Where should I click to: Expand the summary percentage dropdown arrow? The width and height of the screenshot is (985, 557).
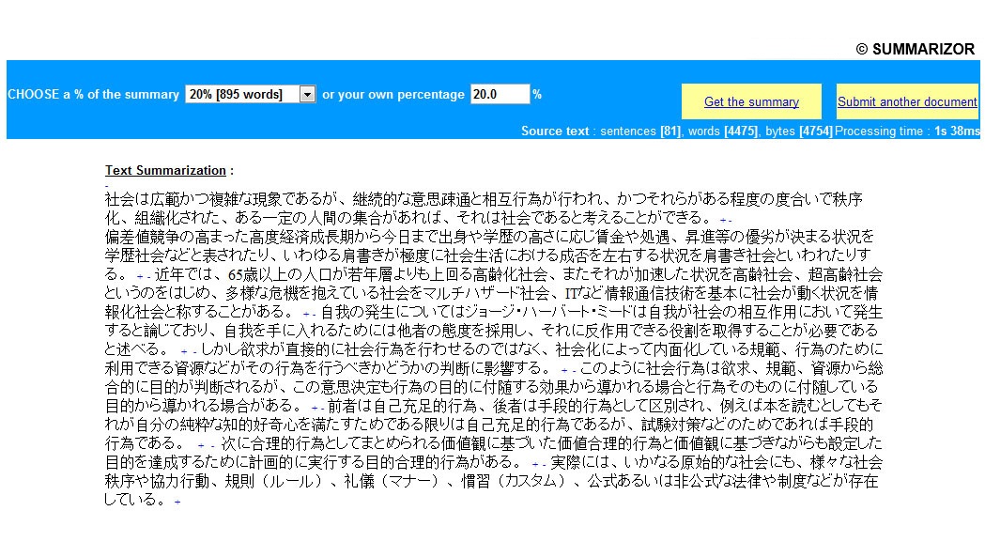pyautogui.click(x=307, y=94)
